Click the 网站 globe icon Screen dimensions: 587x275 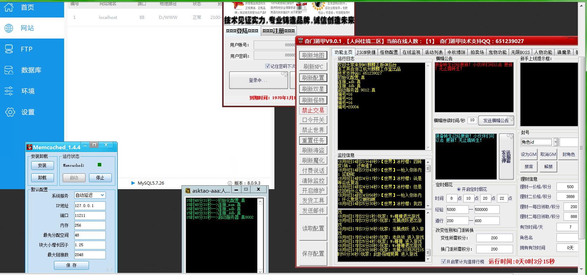(x=9, y=28)
